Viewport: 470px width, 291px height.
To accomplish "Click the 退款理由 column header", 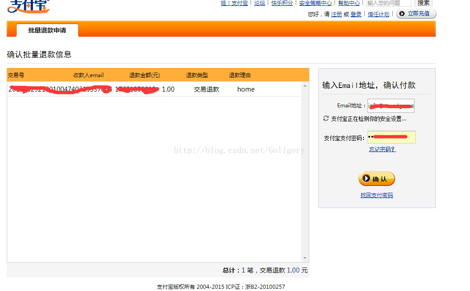I will point(240,75).
